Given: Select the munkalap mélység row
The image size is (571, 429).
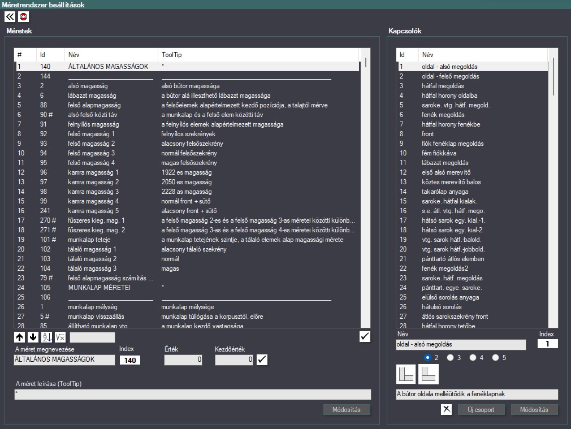Looking at the screenshot, I should 187,307.
